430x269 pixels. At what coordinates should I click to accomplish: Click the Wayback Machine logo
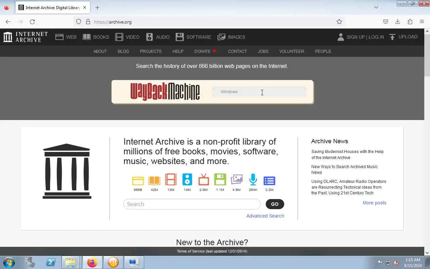(x=165, y=91)
